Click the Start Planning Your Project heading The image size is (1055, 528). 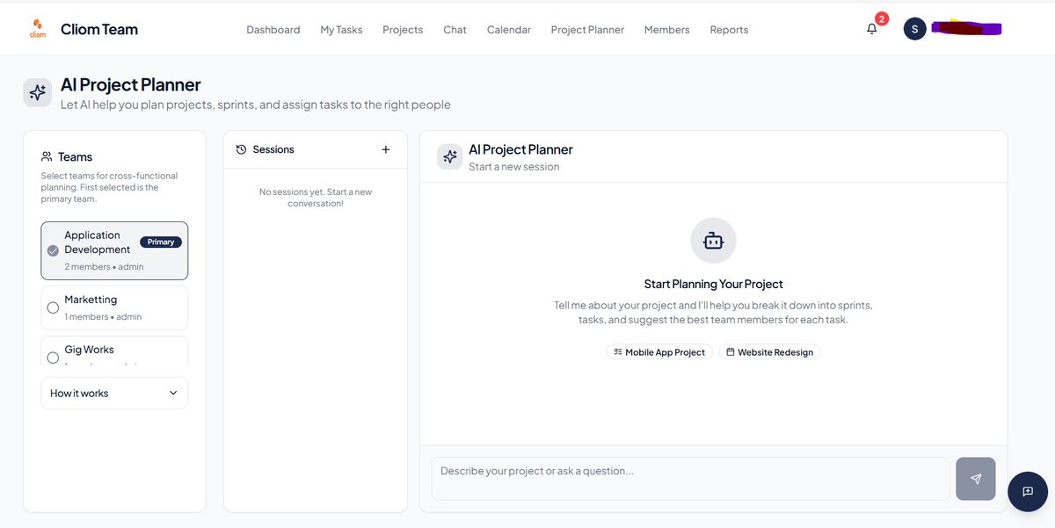[x=713, y=284]
